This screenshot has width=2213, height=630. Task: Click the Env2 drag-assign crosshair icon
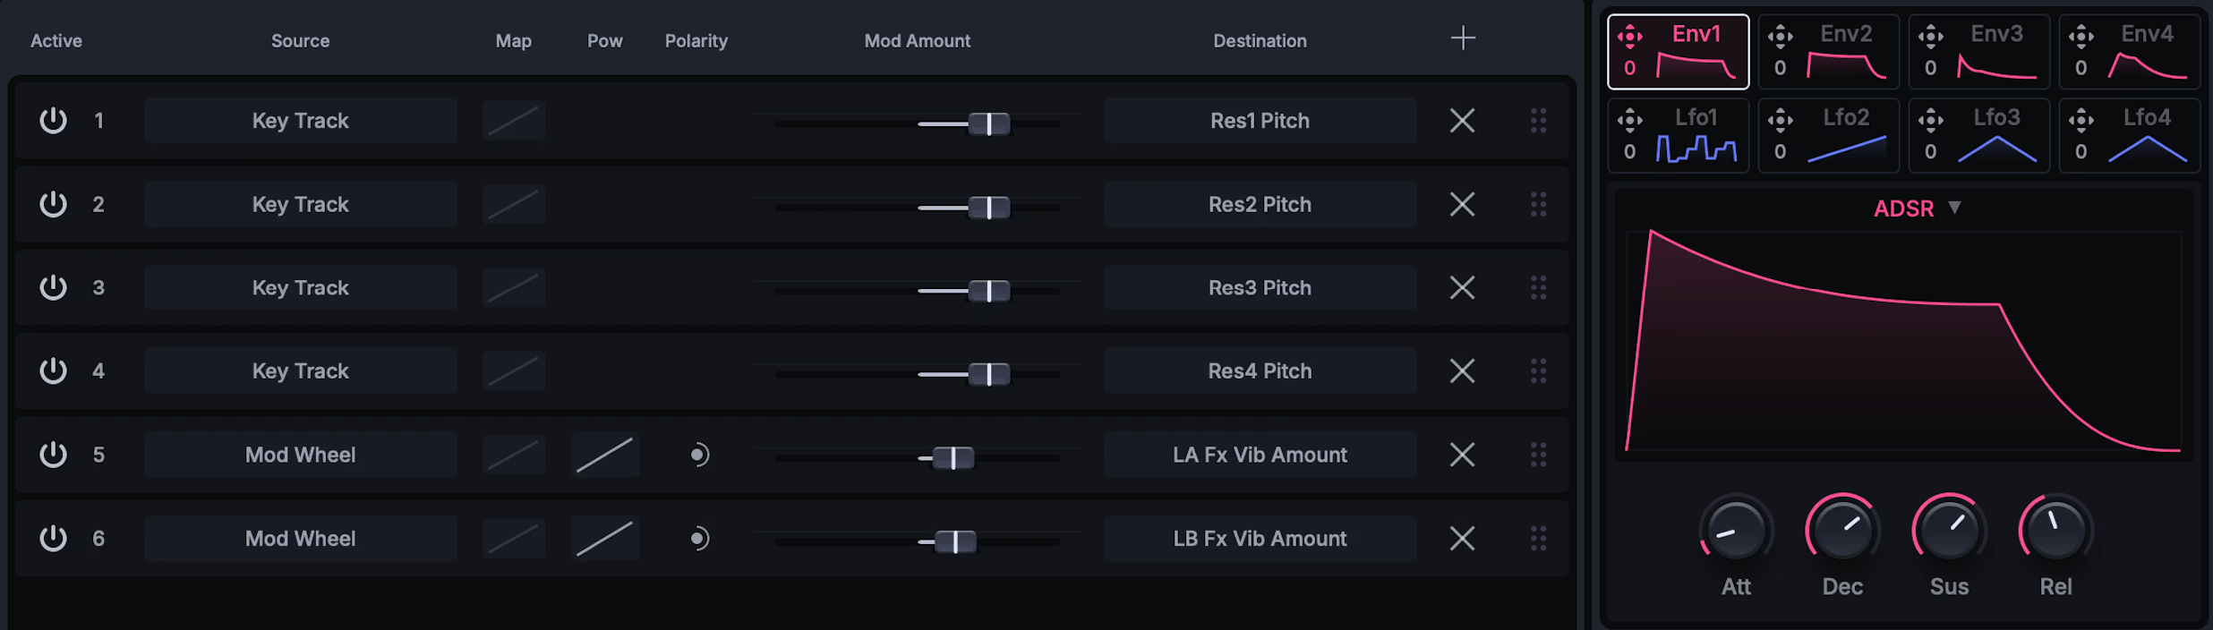[x=1780, y=36]
